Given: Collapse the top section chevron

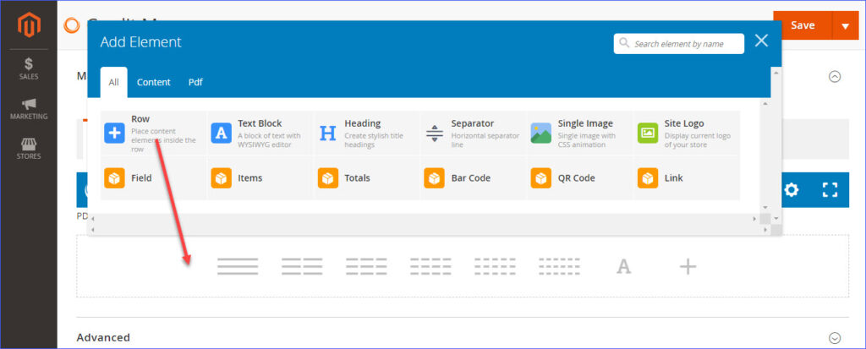Looking at the screenshot, I should pos(835,77).
